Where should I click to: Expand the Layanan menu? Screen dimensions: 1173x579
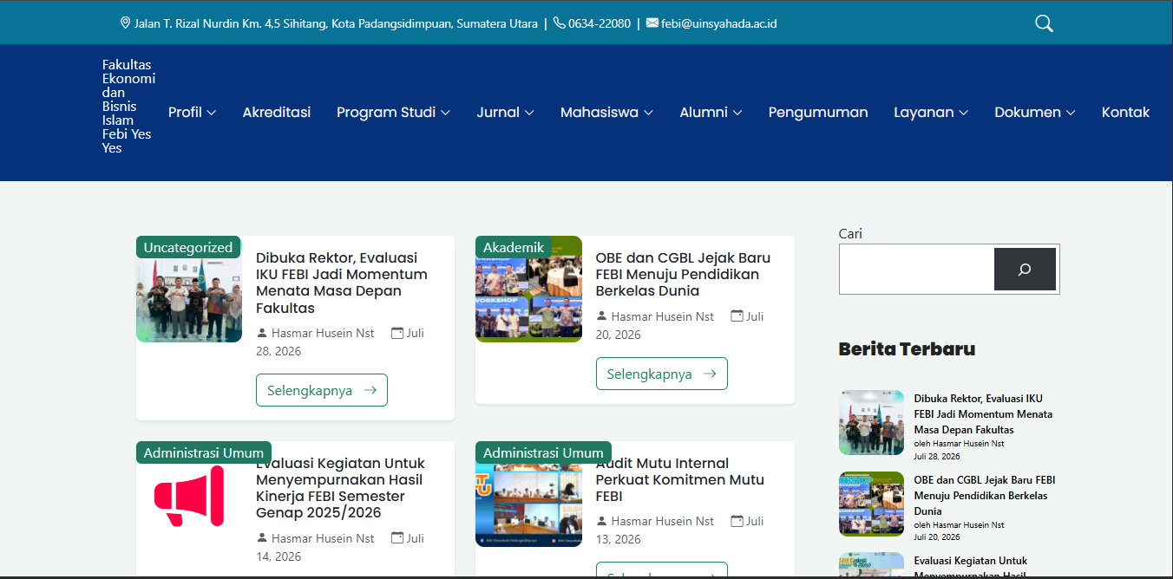coord(931,112)
